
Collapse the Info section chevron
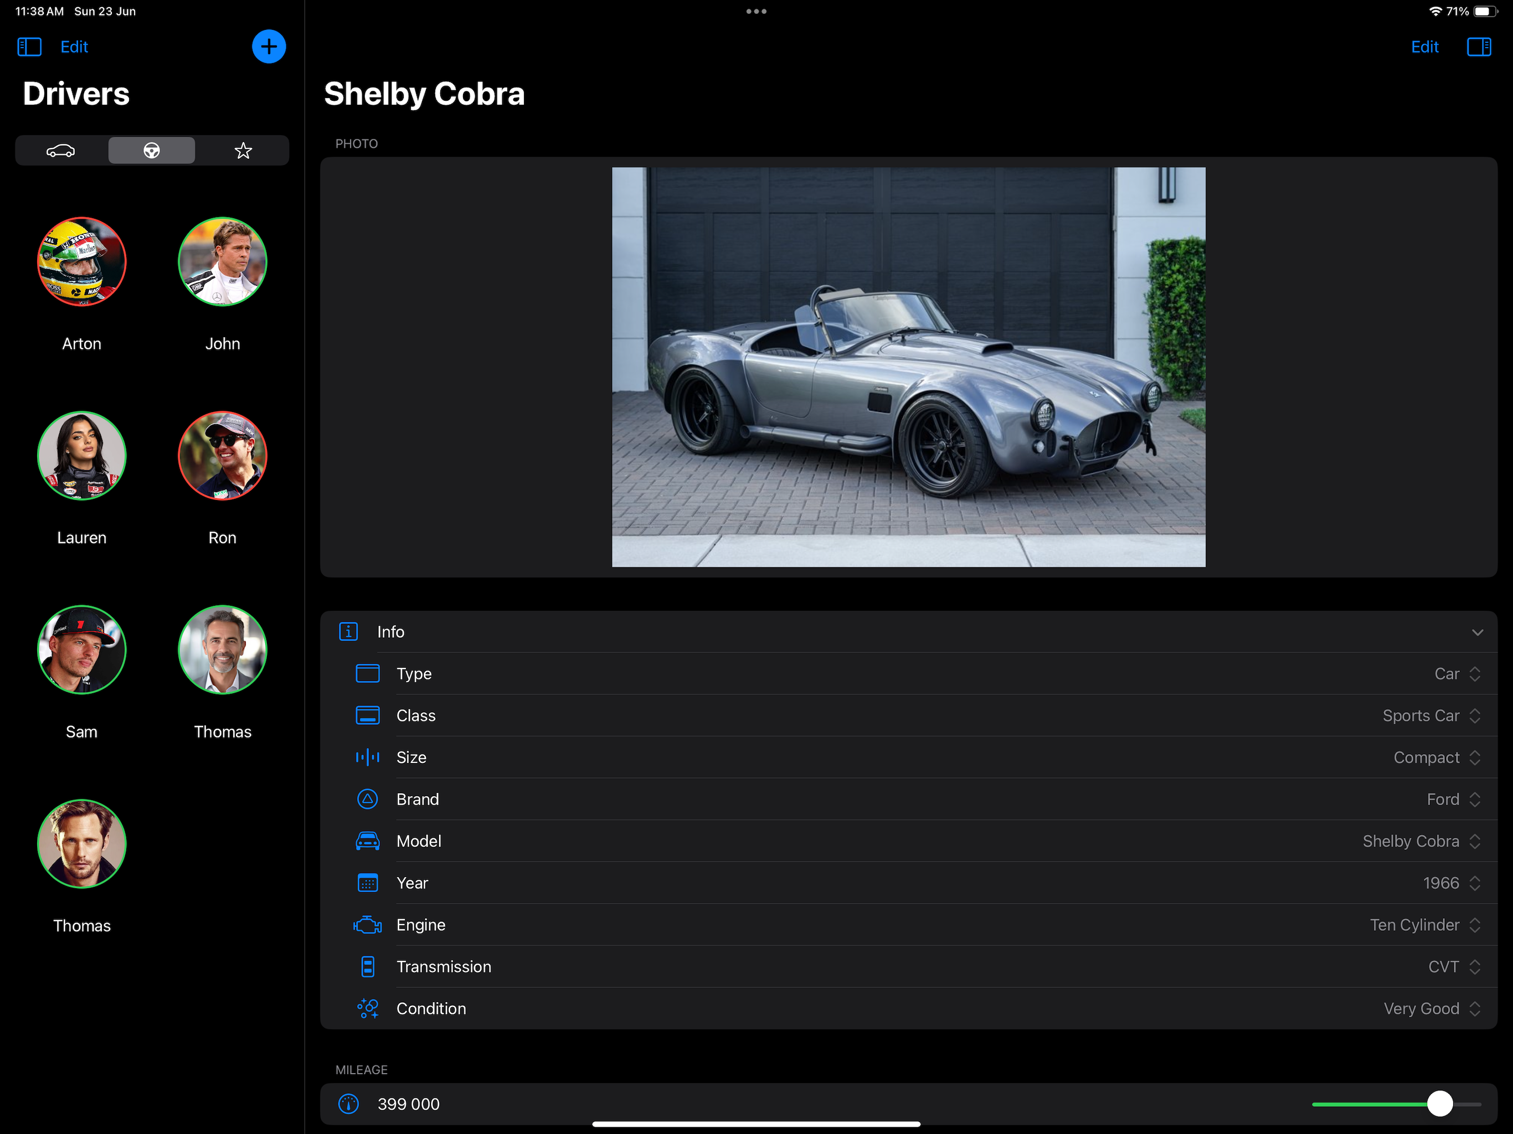[1478, 632]
